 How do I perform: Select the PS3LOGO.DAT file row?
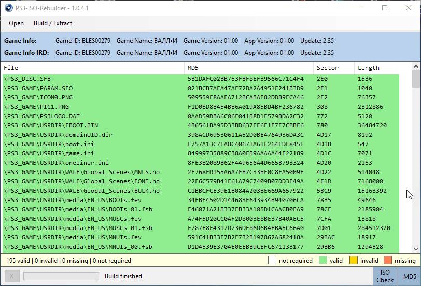(201, 116)
